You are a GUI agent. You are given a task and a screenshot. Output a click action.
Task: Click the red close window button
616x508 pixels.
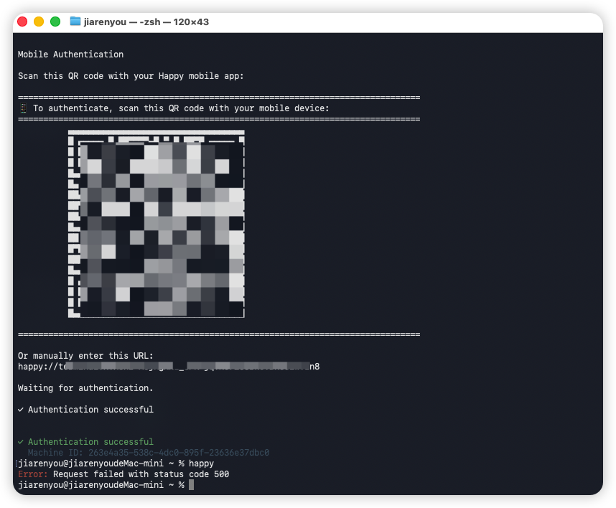tap(22, 22)
